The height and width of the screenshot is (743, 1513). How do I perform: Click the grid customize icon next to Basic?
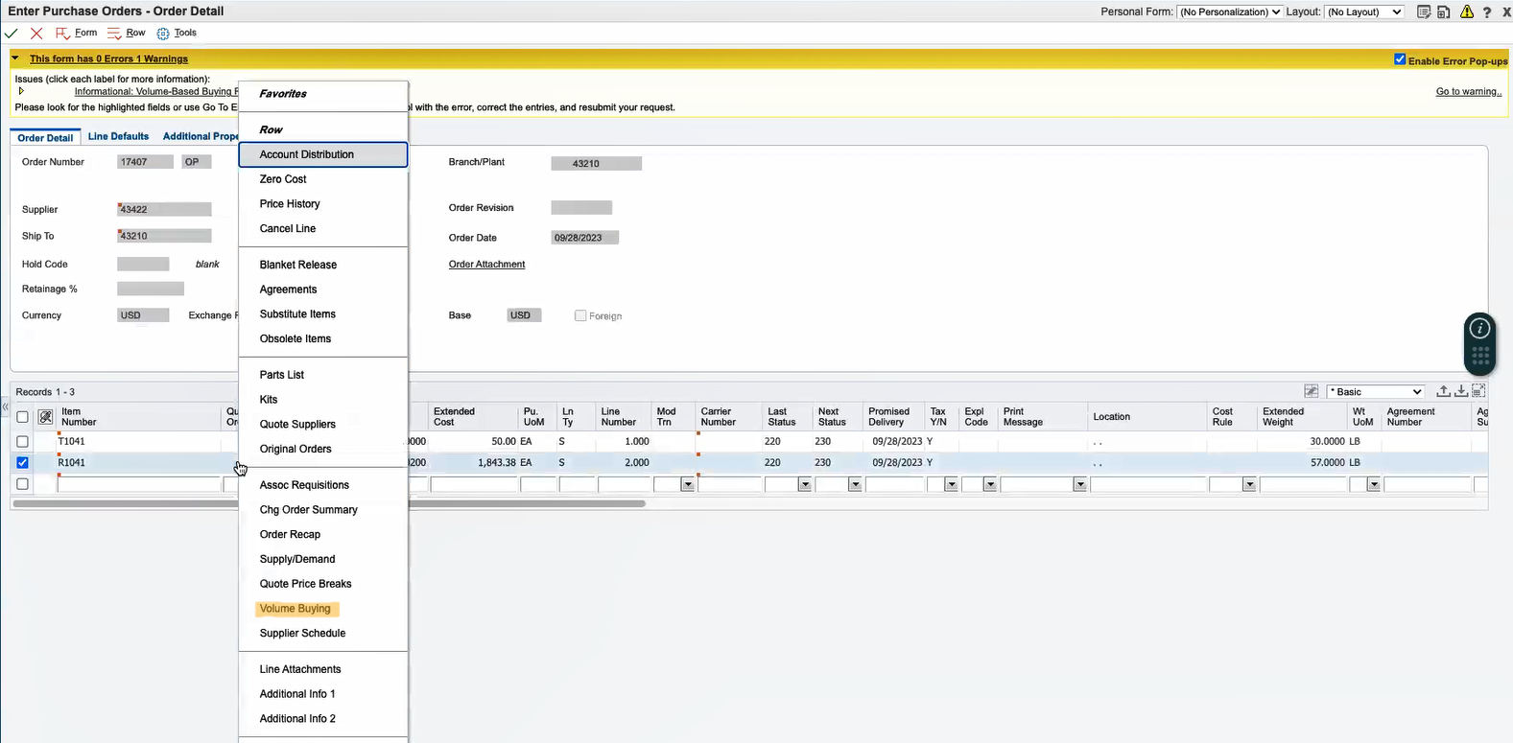click(1312, 391)
